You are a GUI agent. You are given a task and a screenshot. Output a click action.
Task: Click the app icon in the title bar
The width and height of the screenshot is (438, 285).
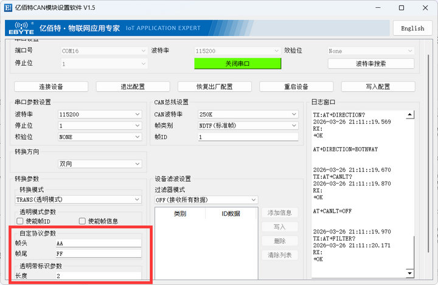click(8, 8)
